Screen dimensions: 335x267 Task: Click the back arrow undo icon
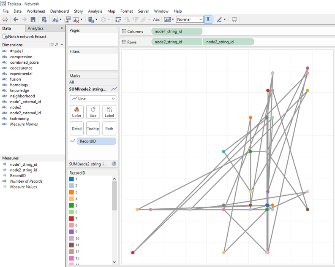point(16,19)
